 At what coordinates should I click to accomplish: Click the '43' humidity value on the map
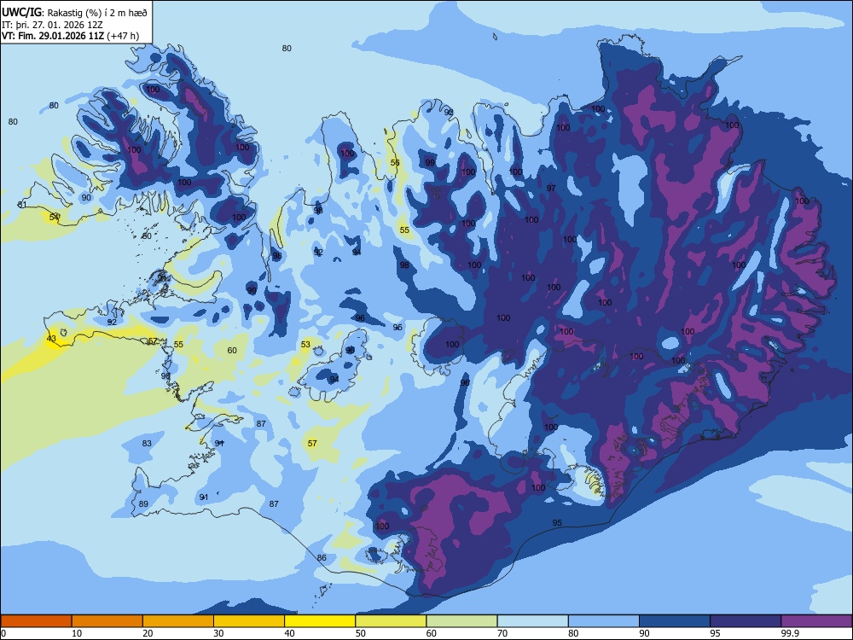(x=51, y=339)
